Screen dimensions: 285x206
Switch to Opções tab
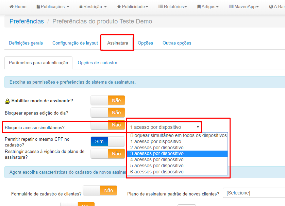coord(145,43)
